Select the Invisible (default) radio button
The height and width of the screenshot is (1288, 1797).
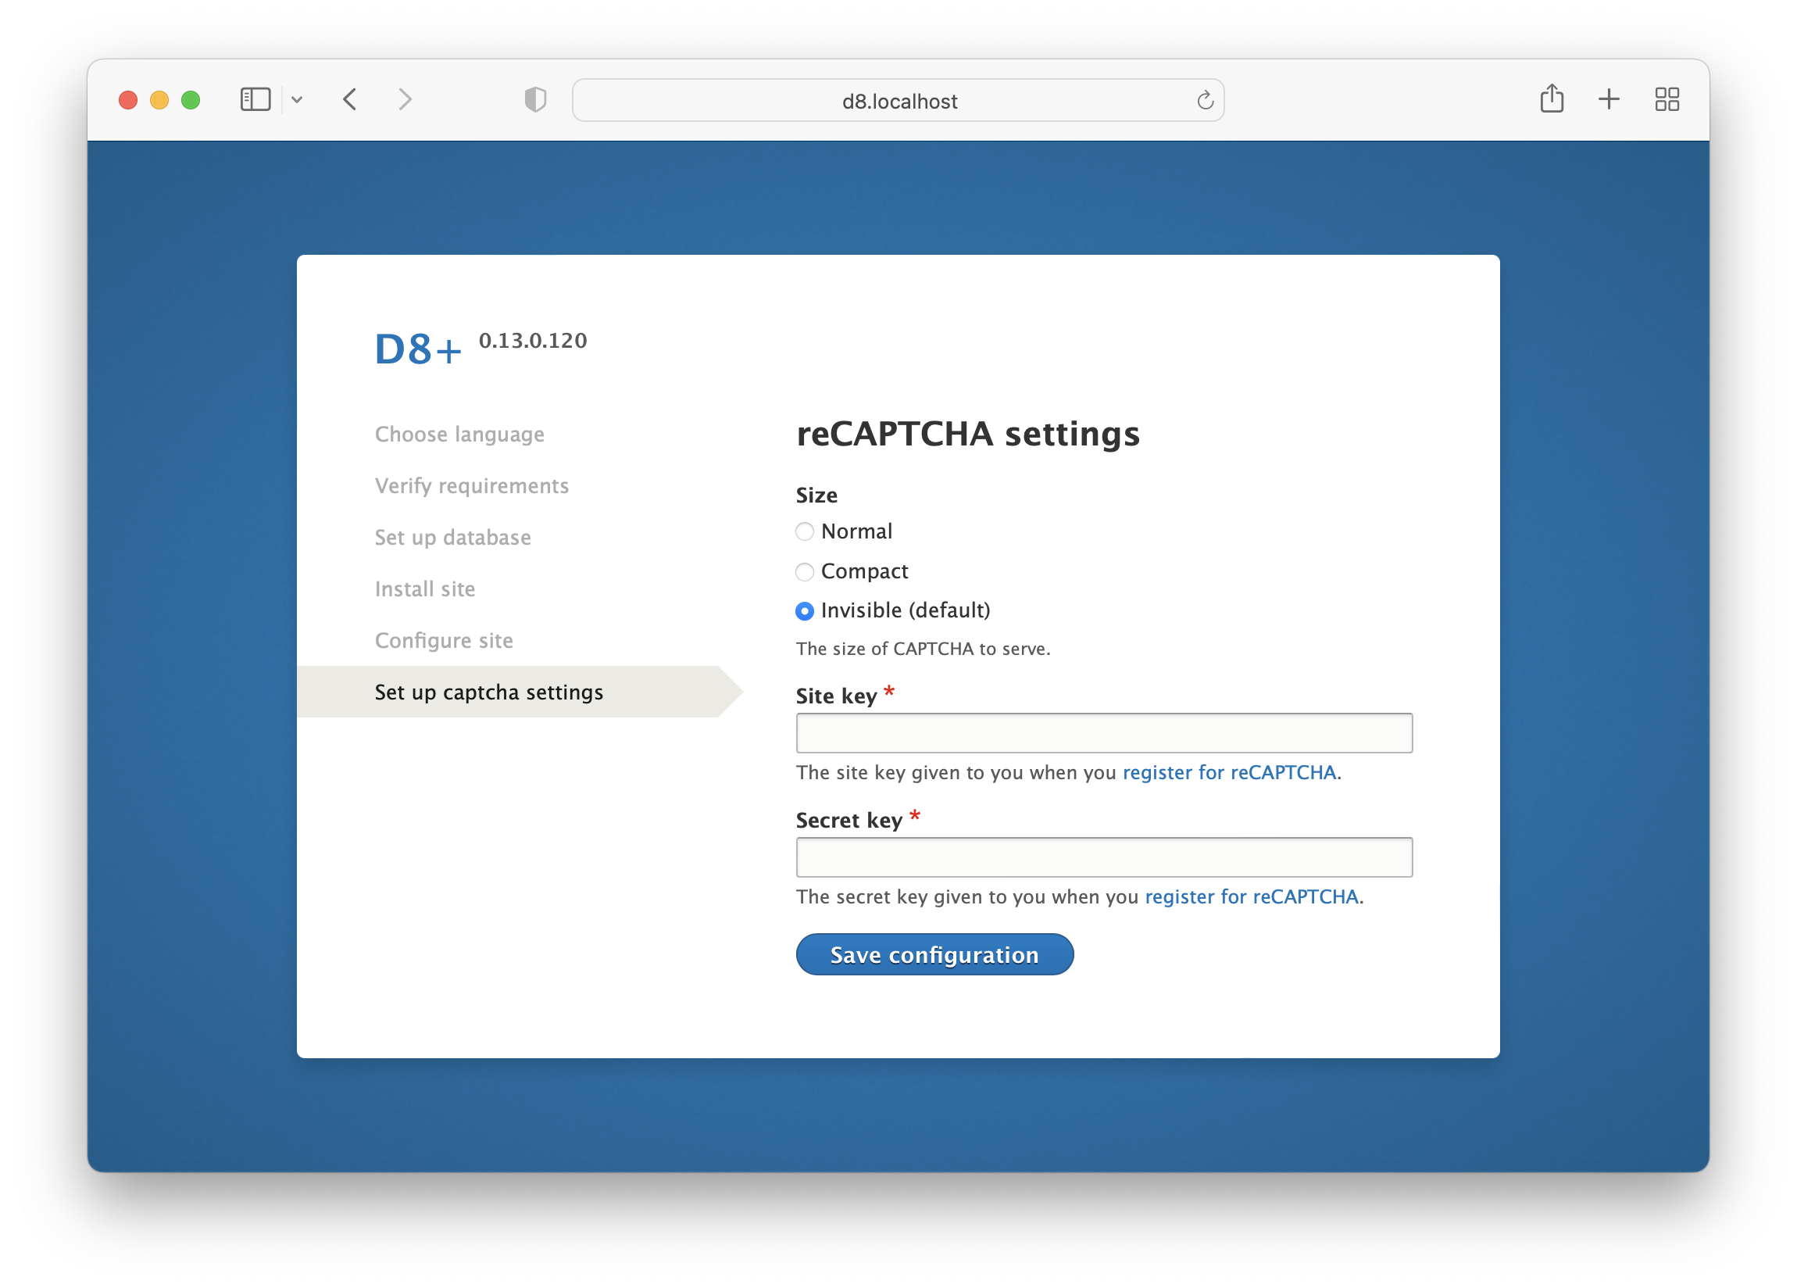pos(804,611)
